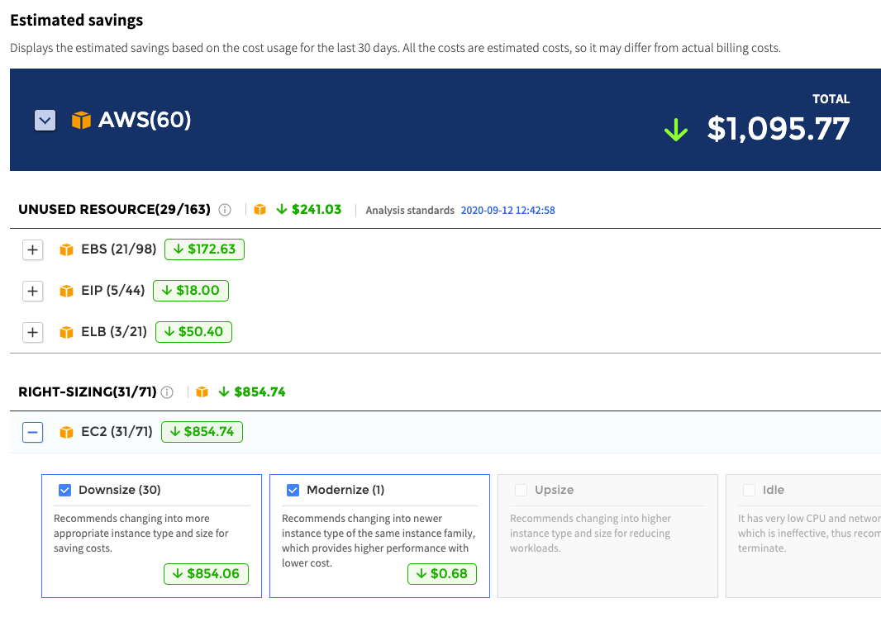Click the info icon beside UNUSED RESOURCE
Screen dimensions: 881x617
pyautogui.click(x=225, y=210)
